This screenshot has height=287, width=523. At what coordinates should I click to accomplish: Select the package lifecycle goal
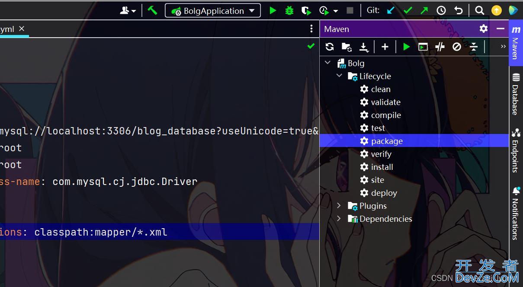pos(414,141)
